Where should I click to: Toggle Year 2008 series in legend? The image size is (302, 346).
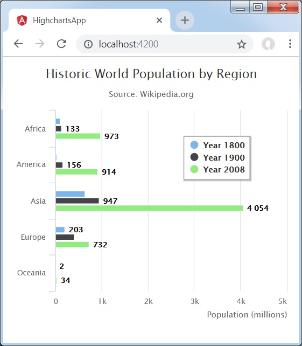coord(217,169)
